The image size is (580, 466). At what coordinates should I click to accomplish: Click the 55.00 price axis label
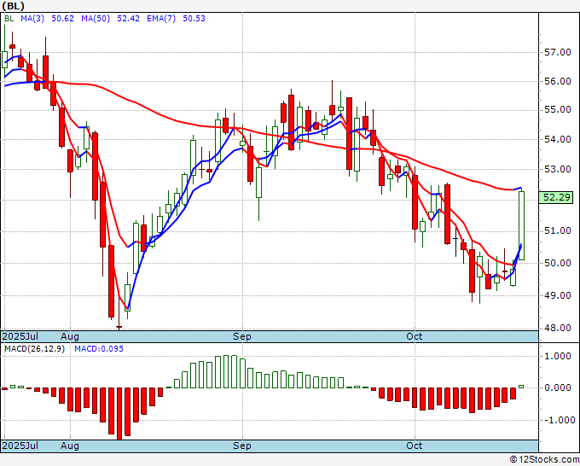click(558, 110)
